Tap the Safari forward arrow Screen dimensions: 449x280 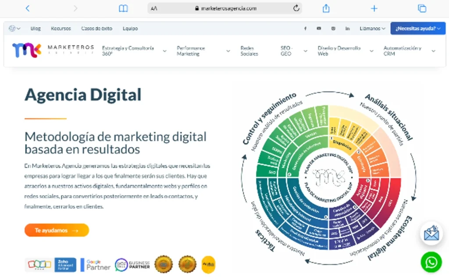click(x=75, y=8)
